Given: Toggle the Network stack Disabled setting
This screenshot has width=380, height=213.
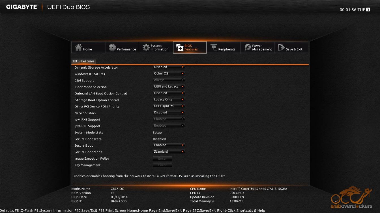Looking at the screenshot, I should pyautogui.click(x=169, y=113).
